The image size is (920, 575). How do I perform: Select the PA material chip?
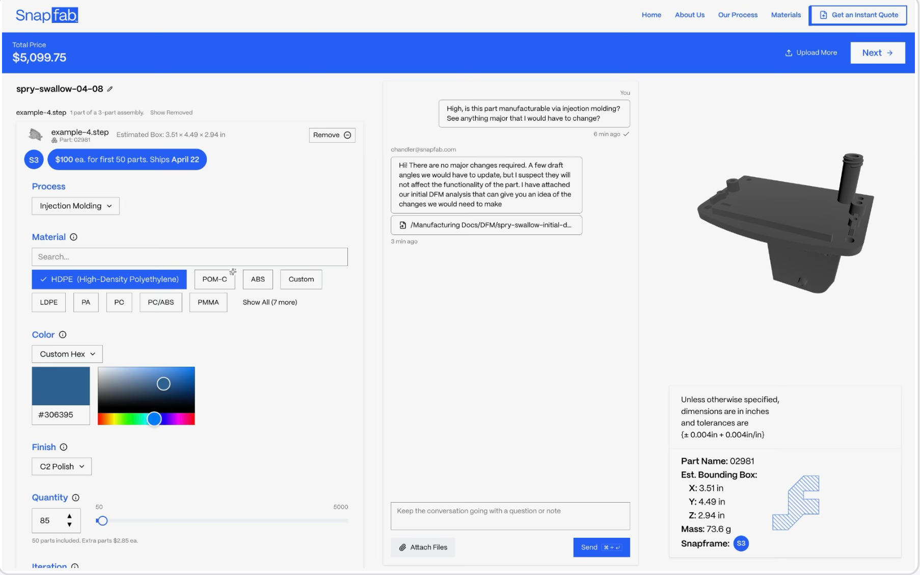86,302
